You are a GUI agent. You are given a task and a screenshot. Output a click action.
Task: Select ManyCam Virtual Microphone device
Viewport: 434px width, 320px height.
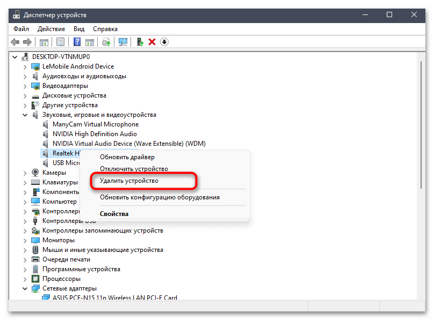click(x=95, y=124)
